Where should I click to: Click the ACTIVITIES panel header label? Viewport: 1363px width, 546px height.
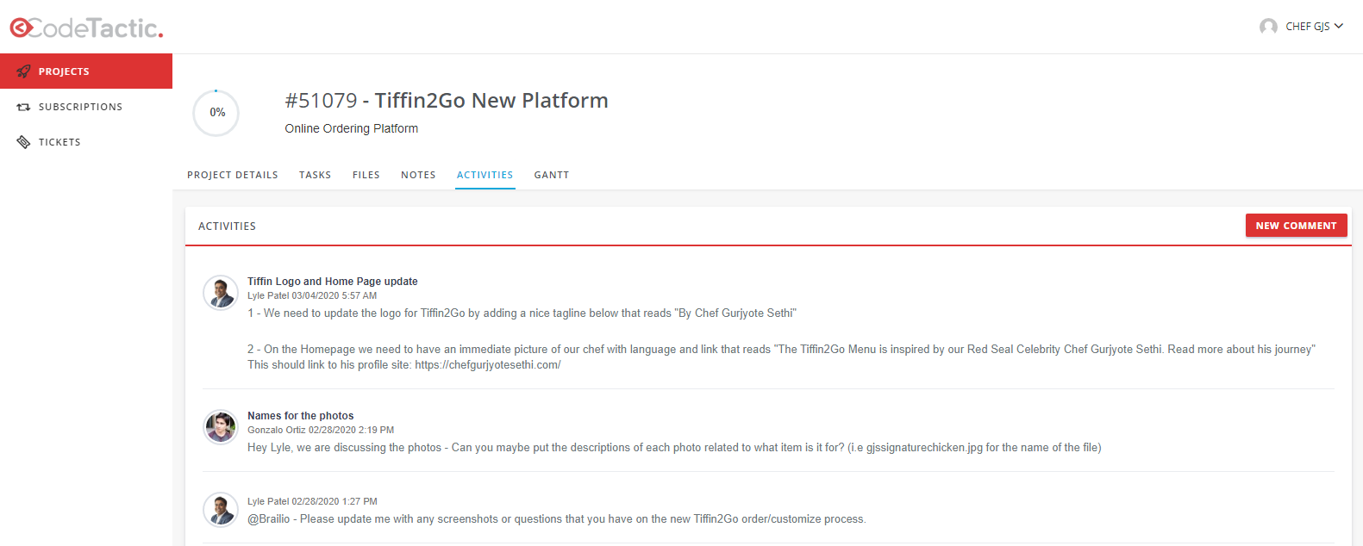click(x=227, y=226)
